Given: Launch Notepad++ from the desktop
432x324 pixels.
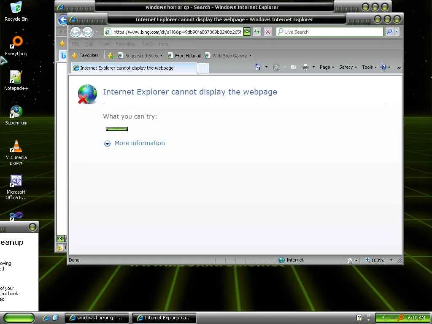Looking at the screenshot, I should [16, 81].
